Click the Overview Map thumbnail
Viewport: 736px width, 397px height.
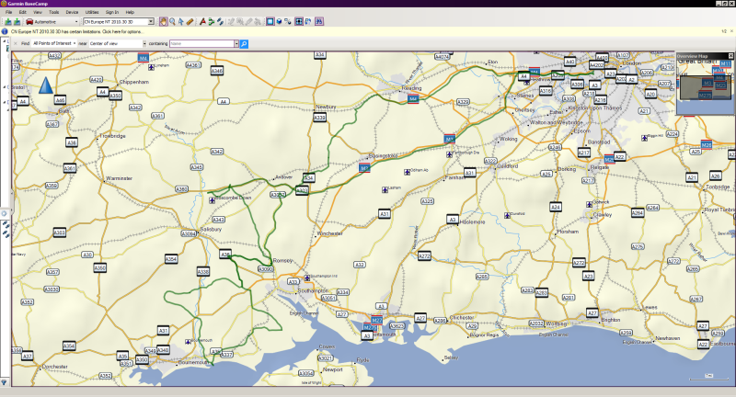tap(704, 87)
